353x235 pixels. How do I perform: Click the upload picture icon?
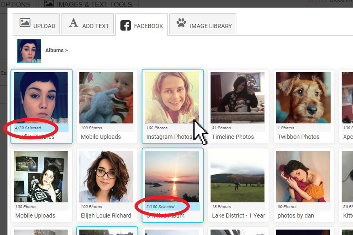coord(25,23)
